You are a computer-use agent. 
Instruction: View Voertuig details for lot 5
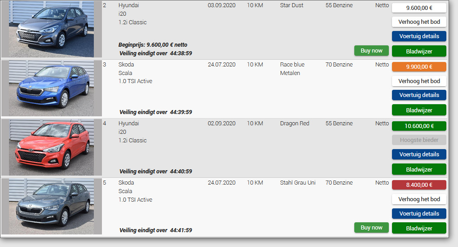point(419,213)
